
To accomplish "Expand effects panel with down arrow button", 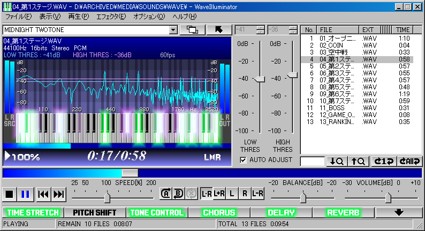I will (x=398, y=212).
